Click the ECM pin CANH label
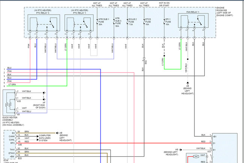 [x=12, y=136]
